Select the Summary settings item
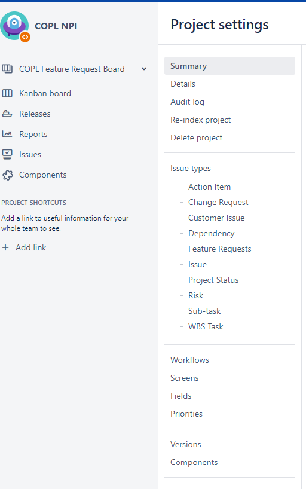This screenshot has width=306, height=489. click(229, 66)
